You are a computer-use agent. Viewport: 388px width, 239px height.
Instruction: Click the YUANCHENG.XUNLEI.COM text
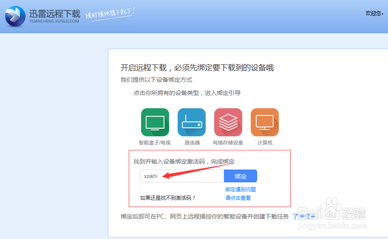click(54, 21)
